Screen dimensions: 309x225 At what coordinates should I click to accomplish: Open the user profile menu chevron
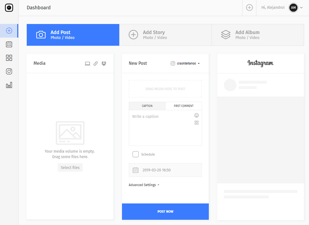(x=301, y=8)
